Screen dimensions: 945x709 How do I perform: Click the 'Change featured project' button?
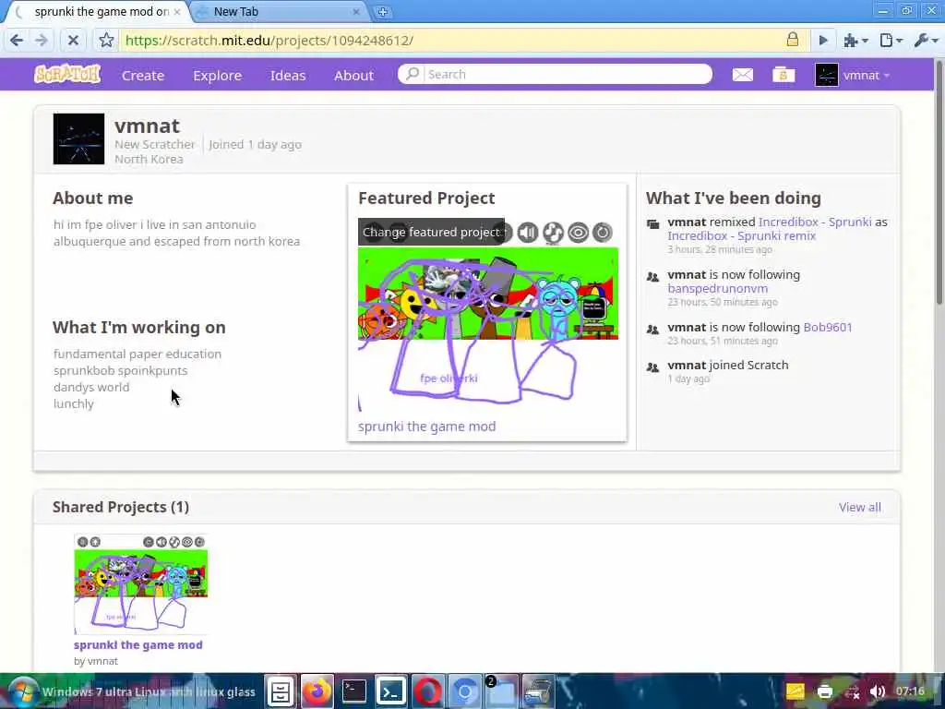click(431, 232)
